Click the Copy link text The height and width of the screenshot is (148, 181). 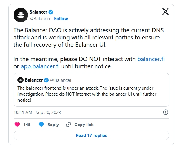(x=84, y=125)
